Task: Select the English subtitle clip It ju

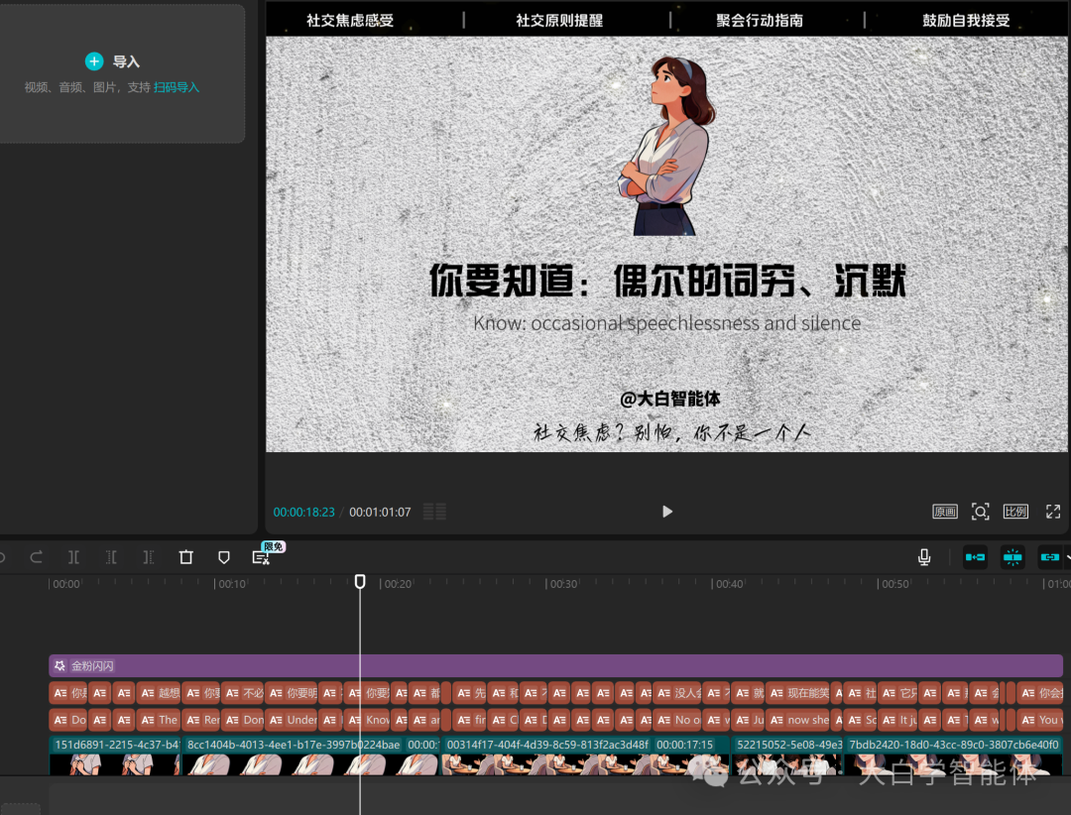Action: pos(898,720)
